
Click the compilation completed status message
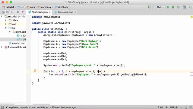tap(41, 107)
